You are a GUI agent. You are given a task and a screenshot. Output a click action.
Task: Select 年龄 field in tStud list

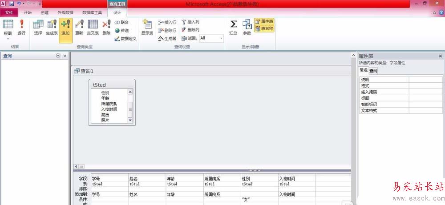point(105,98)
